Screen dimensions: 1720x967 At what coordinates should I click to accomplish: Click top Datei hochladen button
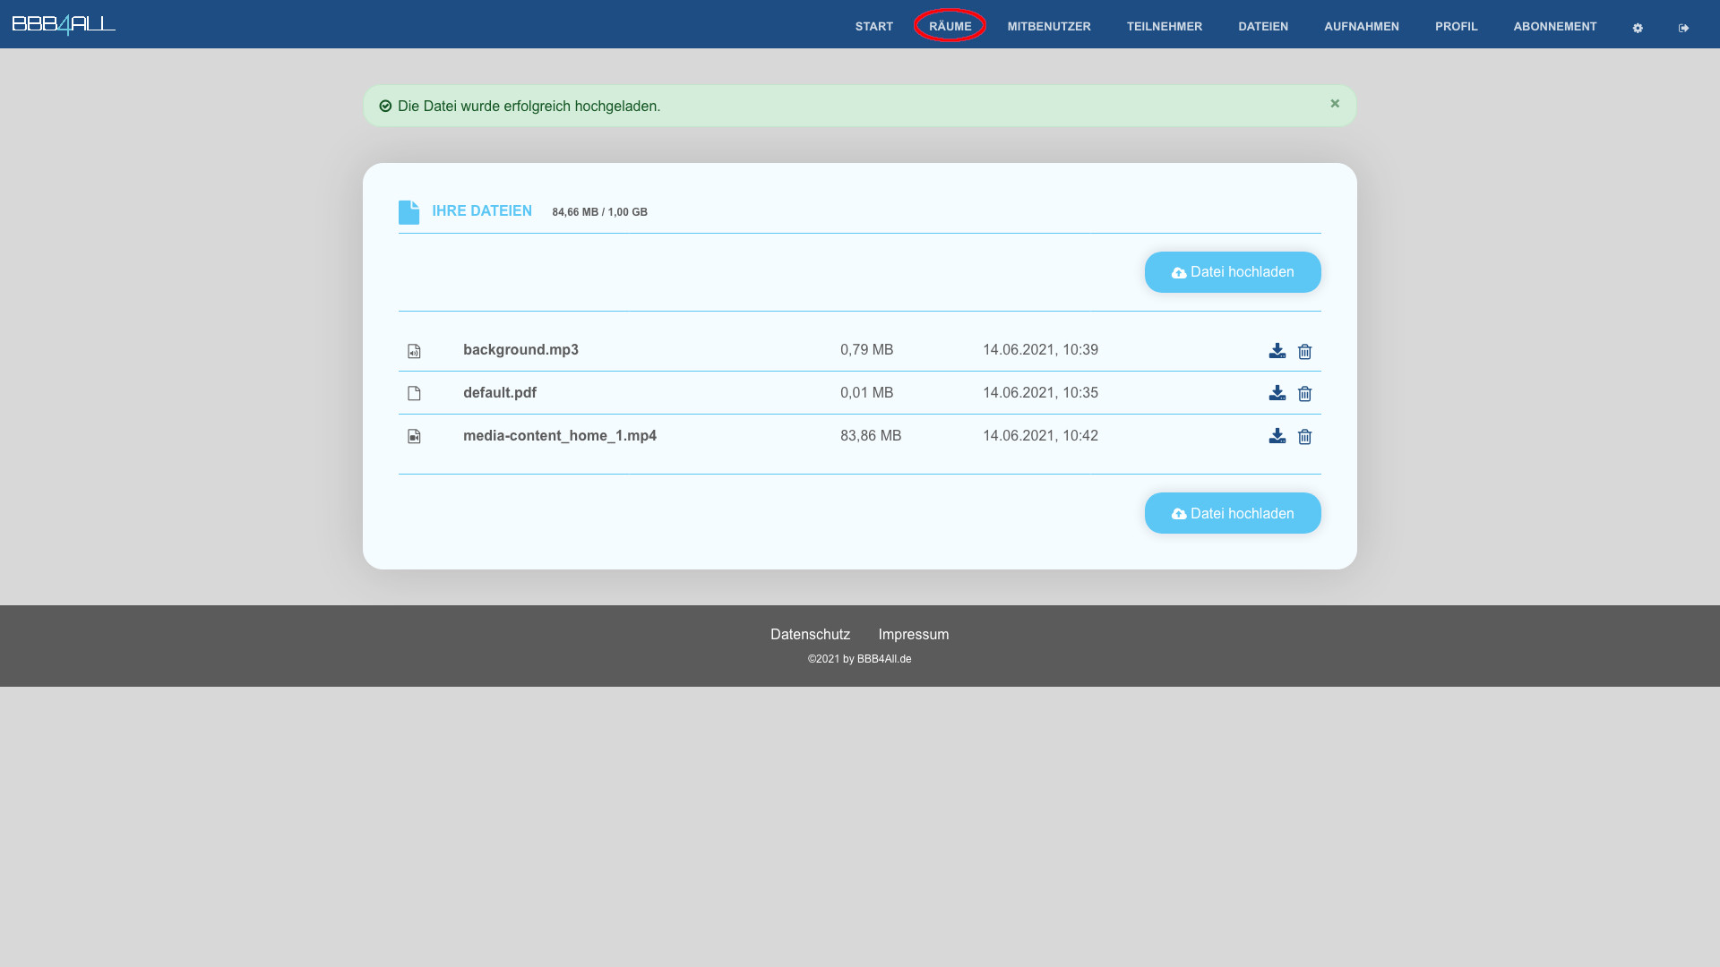(x=1233, y=272)
